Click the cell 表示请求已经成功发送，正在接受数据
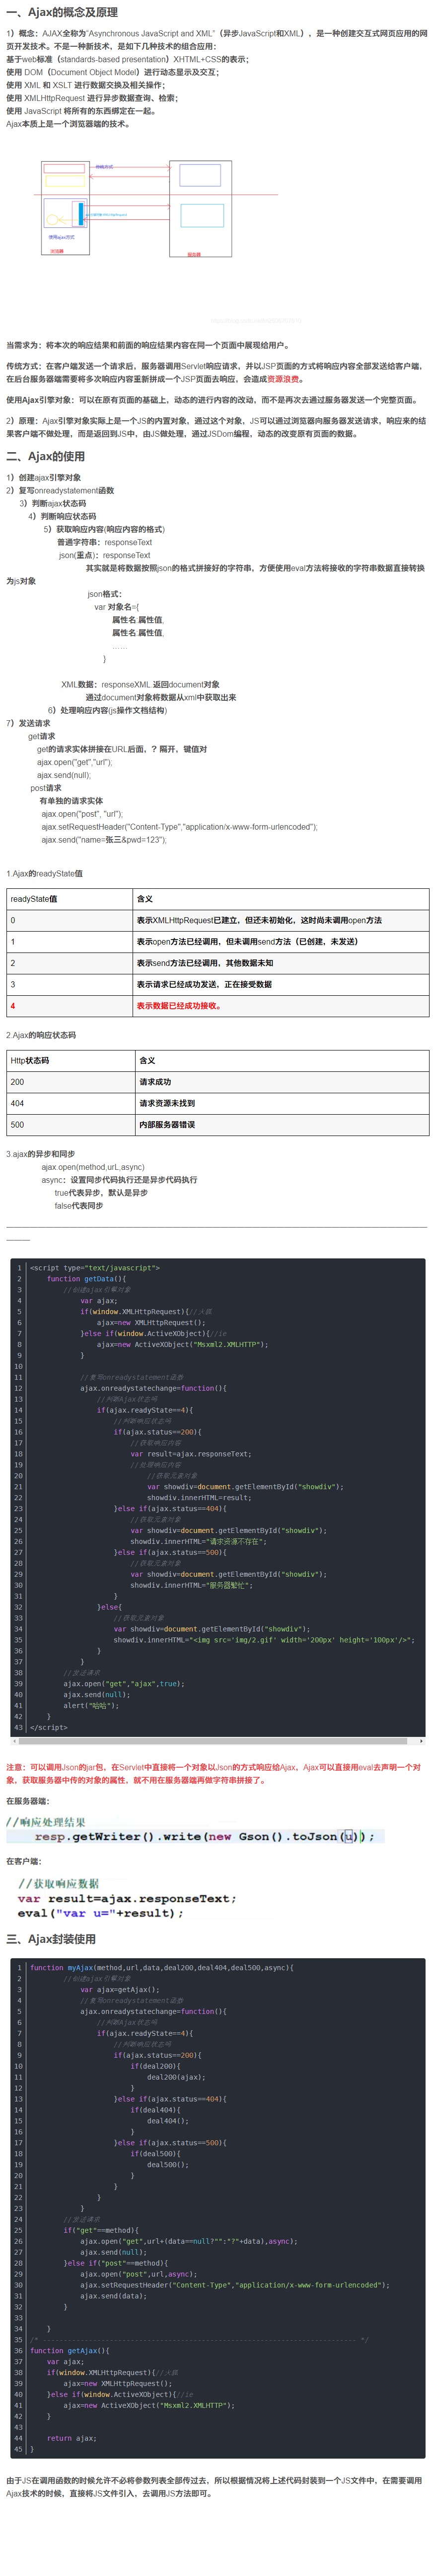 click(x=282, y=985)
